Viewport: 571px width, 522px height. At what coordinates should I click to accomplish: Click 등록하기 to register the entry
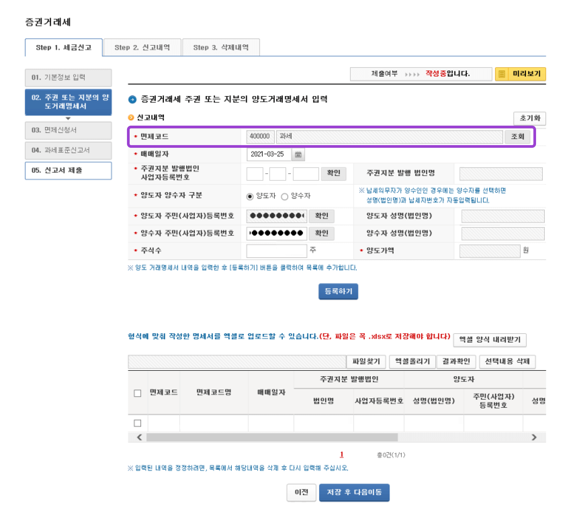tap(338, 292)
